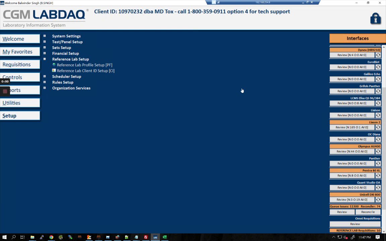Screen dimensions: 386x241
Task: Show hidden system tray icons
Action: click(x=334, y=237)
